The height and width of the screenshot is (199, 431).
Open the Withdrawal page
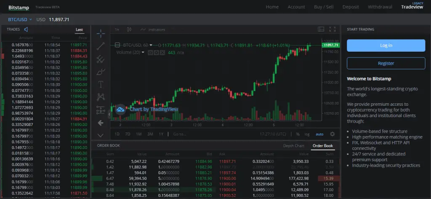click(380, 7)
